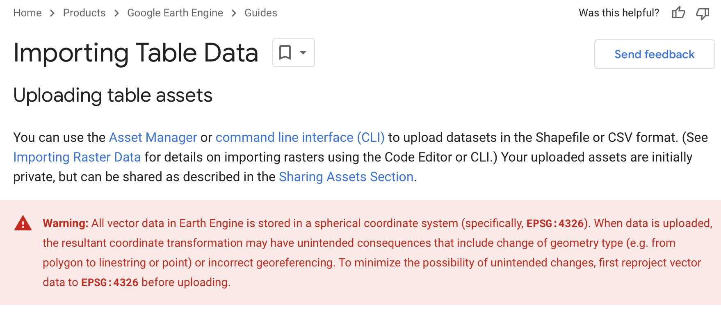The height and width of the screenshot is (314, 721).
Task: Click the Importing Table Data page title
Action: pyautogui.click(x=136, y=53)
